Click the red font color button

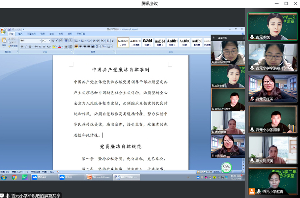click(60, 47)
